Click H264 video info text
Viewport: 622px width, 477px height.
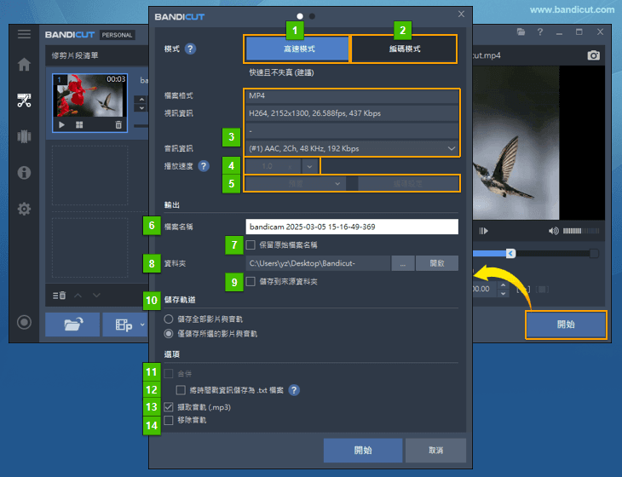(x=314, y=113)
